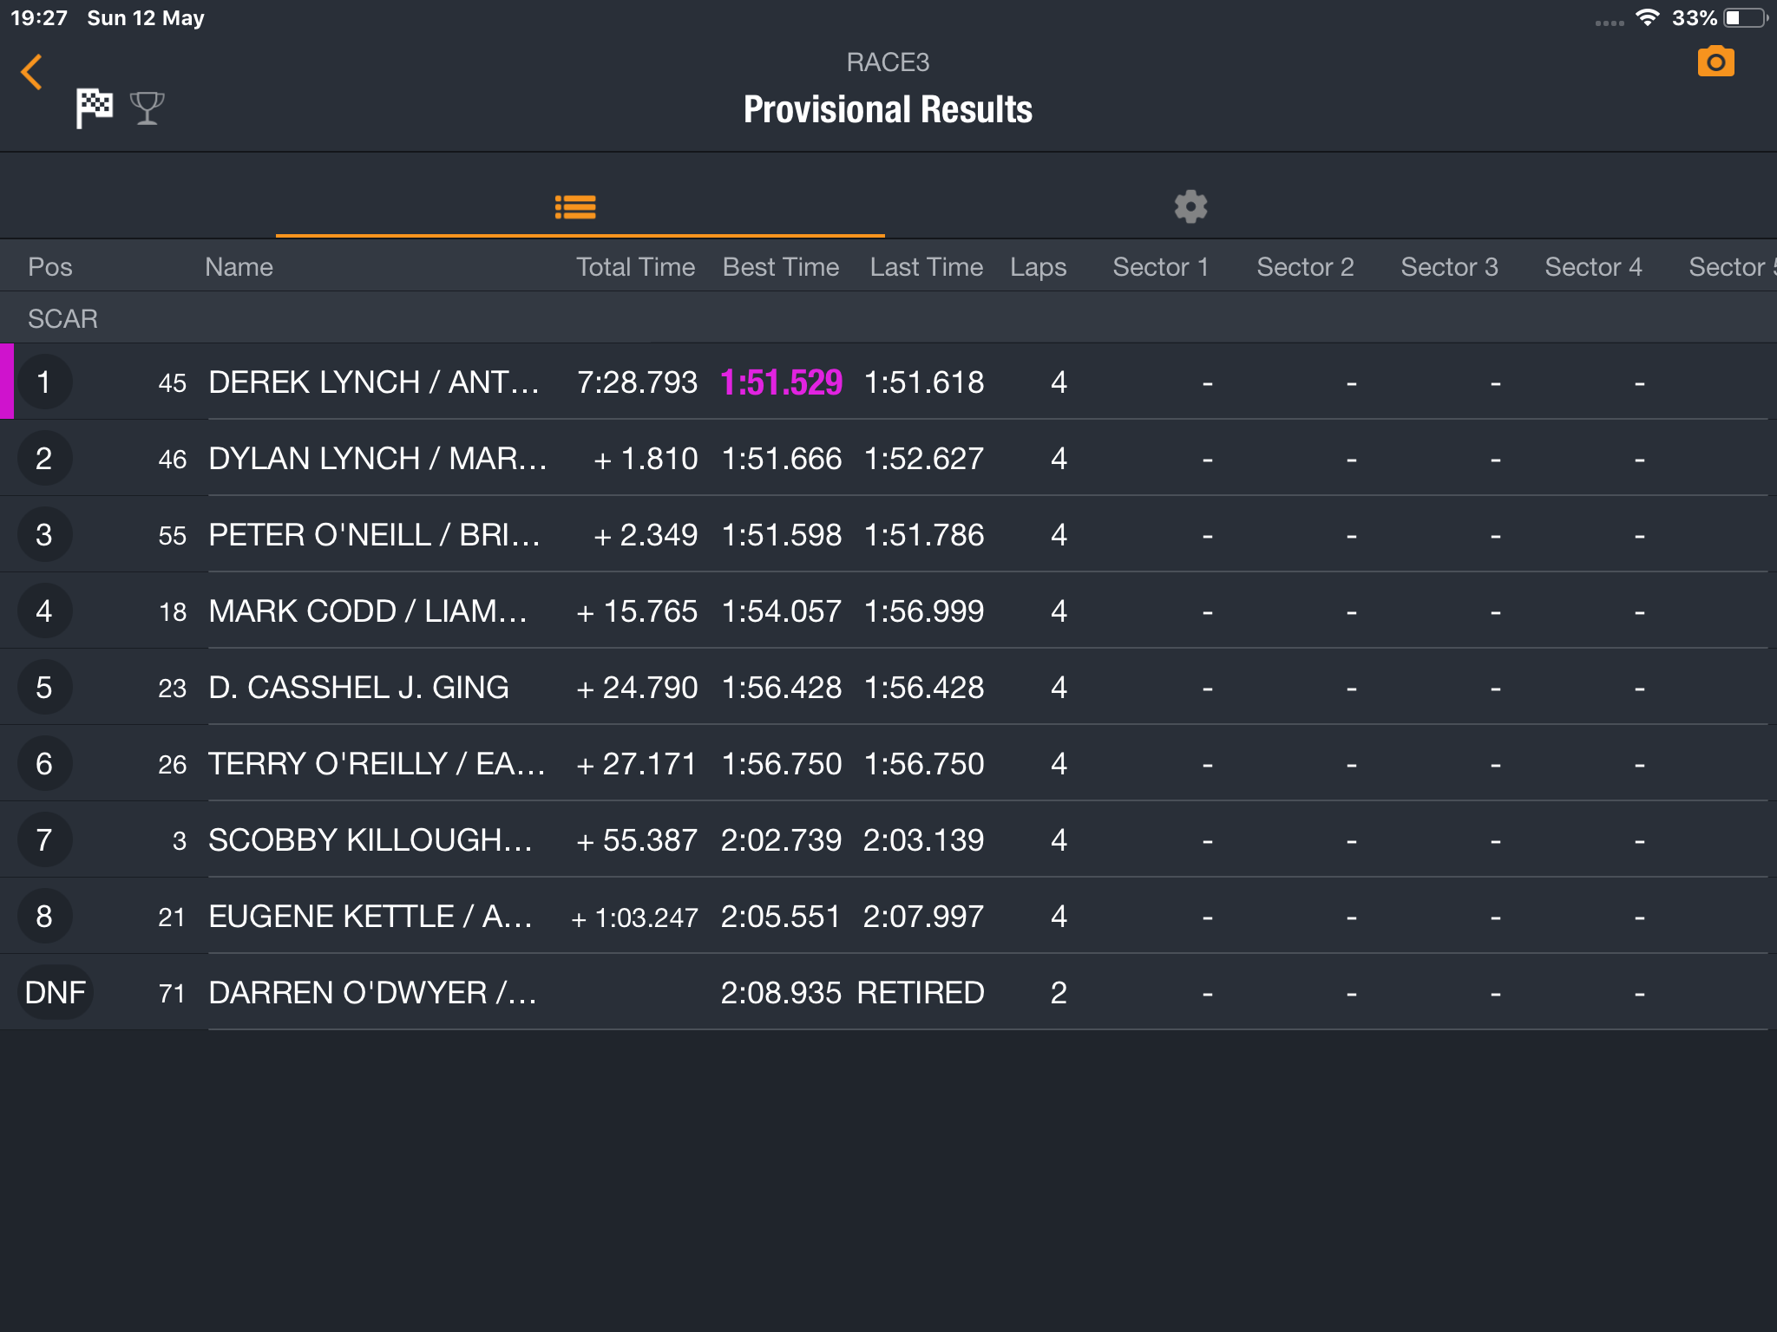Open the trophy standings icon

pyautogui.click(x=147, y=108)
